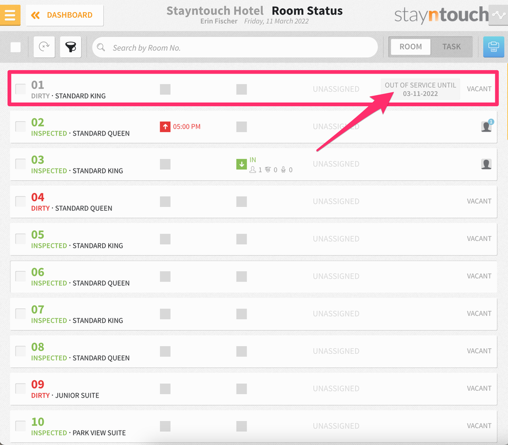This screenshot has height=445, width=508.
Task: Select the checkbox for room 08
Action: point(20,351)
